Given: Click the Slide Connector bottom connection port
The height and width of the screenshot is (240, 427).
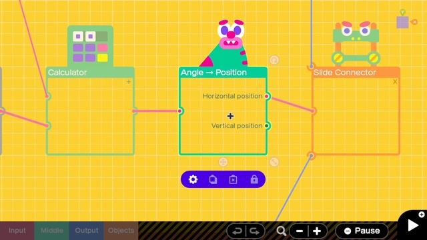Looking at the screenshot, I should tap(312, 155).
